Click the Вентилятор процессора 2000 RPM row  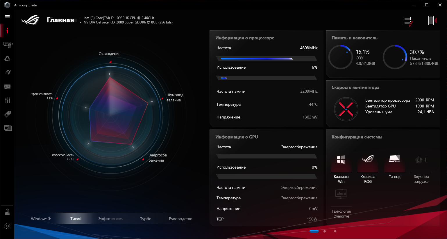400,100
